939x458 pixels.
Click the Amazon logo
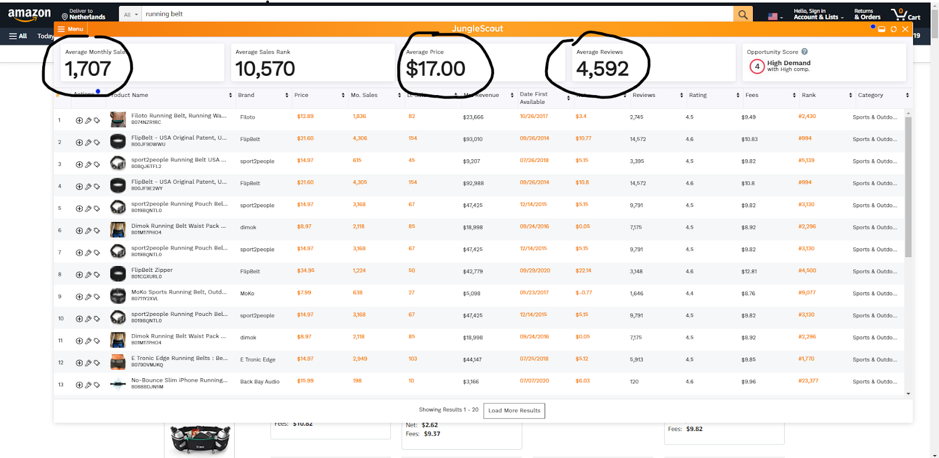[29, 14]
